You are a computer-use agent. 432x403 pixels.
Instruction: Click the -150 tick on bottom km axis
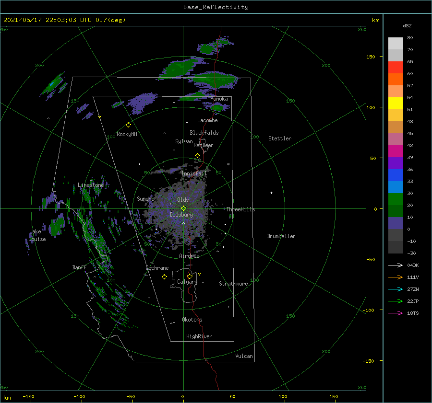28,397
